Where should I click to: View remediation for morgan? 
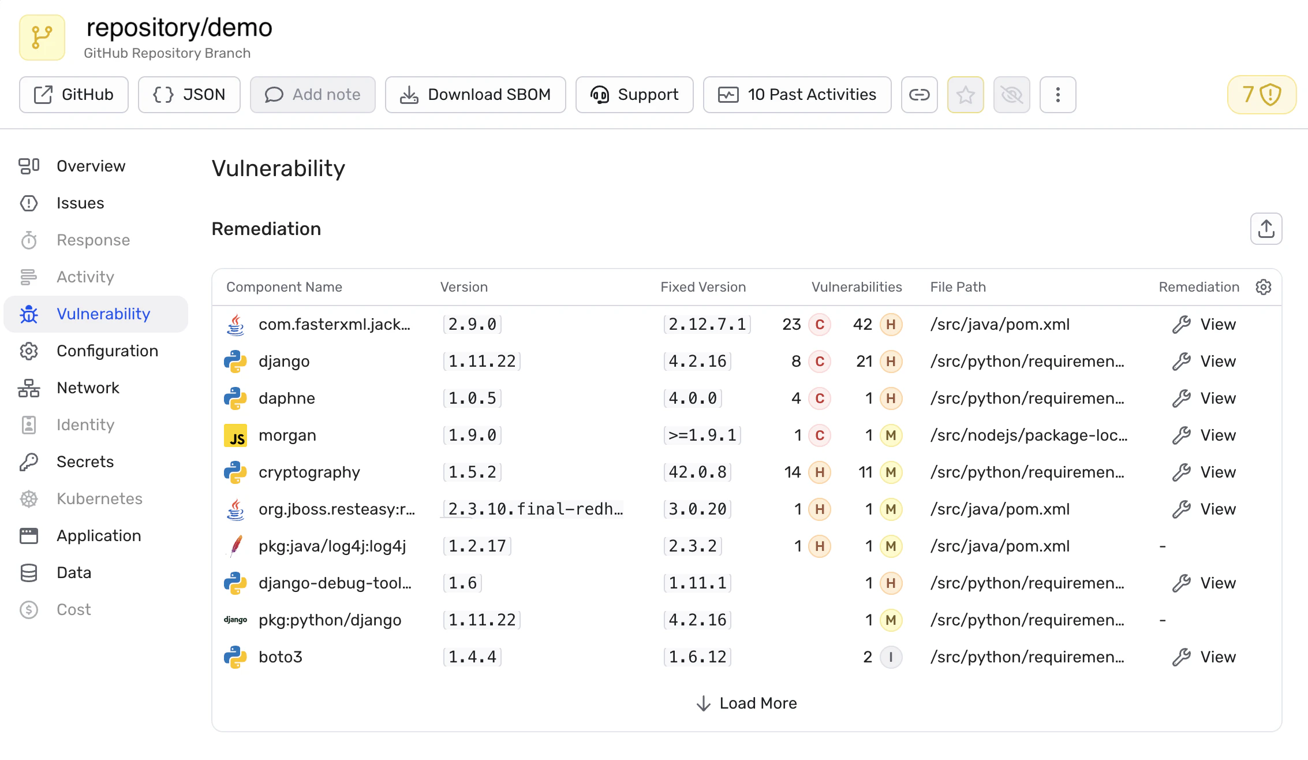coord(1204,435)
